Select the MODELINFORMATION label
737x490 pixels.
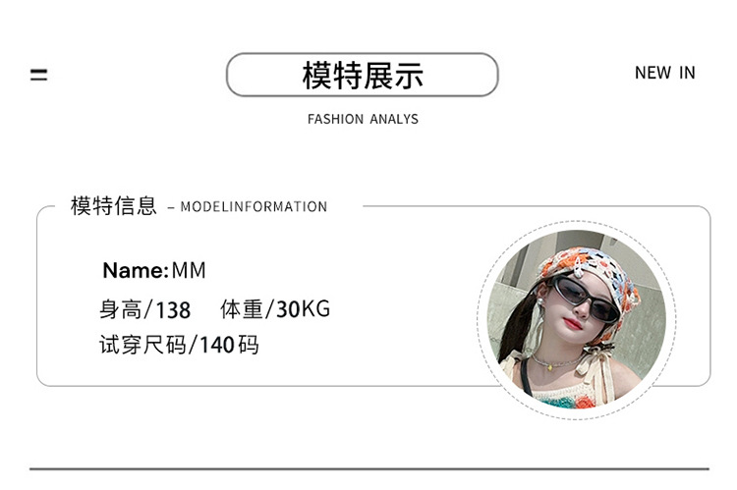(254, 207)
